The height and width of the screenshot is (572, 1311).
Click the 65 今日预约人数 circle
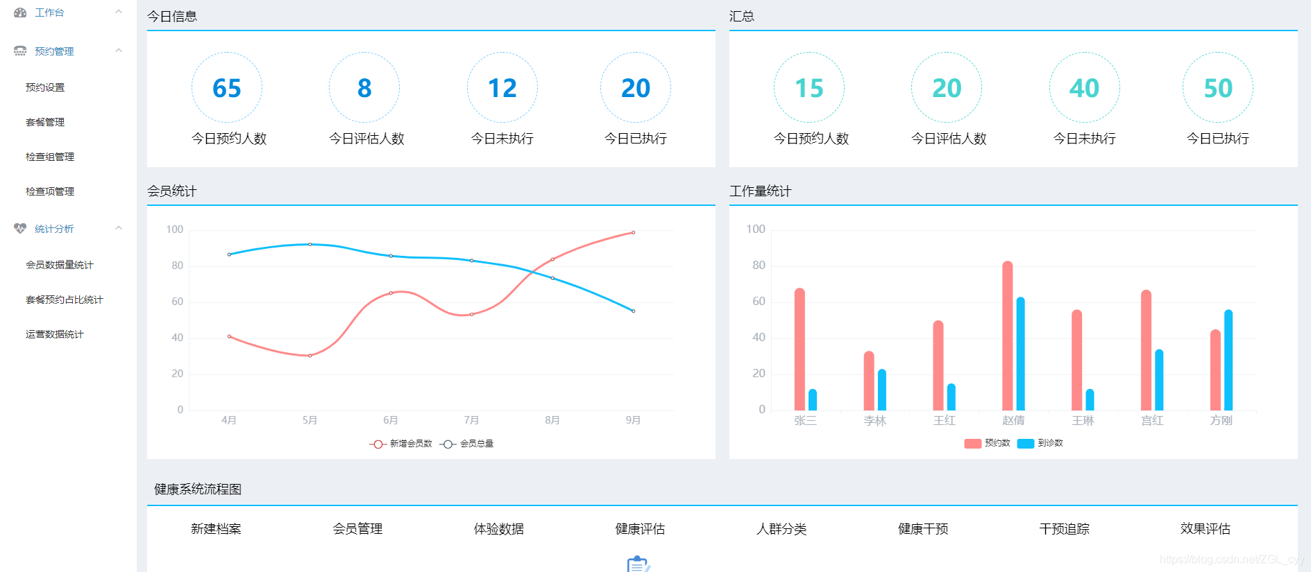point(227,87)
